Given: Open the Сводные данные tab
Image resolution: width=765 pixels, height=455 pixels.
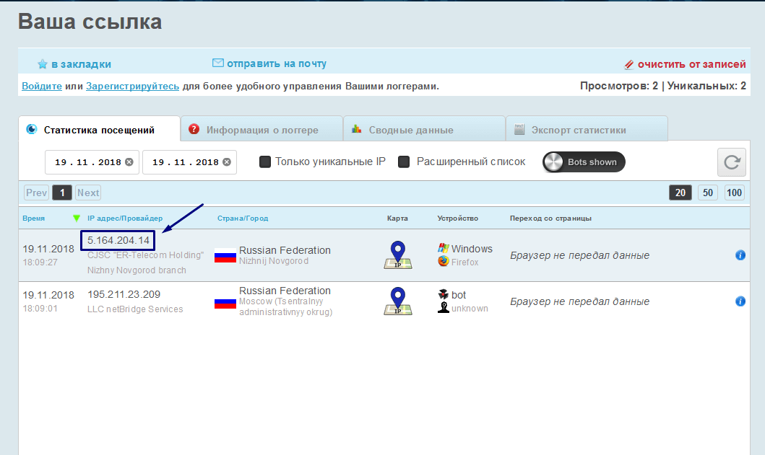Looking at the screenshot, I should [x=410, y=130].
